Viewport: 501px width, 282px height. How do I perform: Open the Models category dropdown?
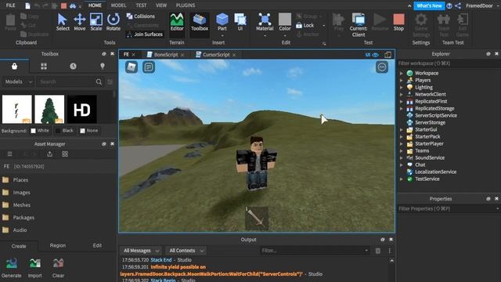pyautogui.click(x=18, y=81)
